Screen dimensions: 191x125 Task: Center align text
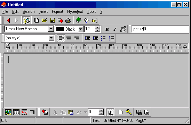69,38
